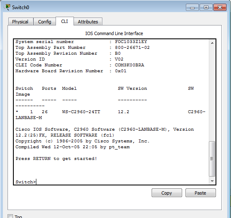The image size is (231, 218).
Task: Click the 'Compiled Wed 12-Oct-05' line
Action: pyautogui.click(x=73, y=147)
